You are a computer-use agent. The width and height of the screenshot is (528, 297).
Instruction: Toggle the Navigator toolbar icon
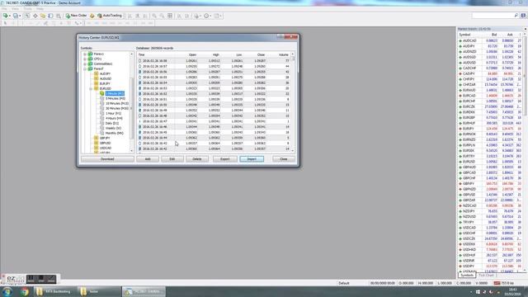(x=43, y=16)
